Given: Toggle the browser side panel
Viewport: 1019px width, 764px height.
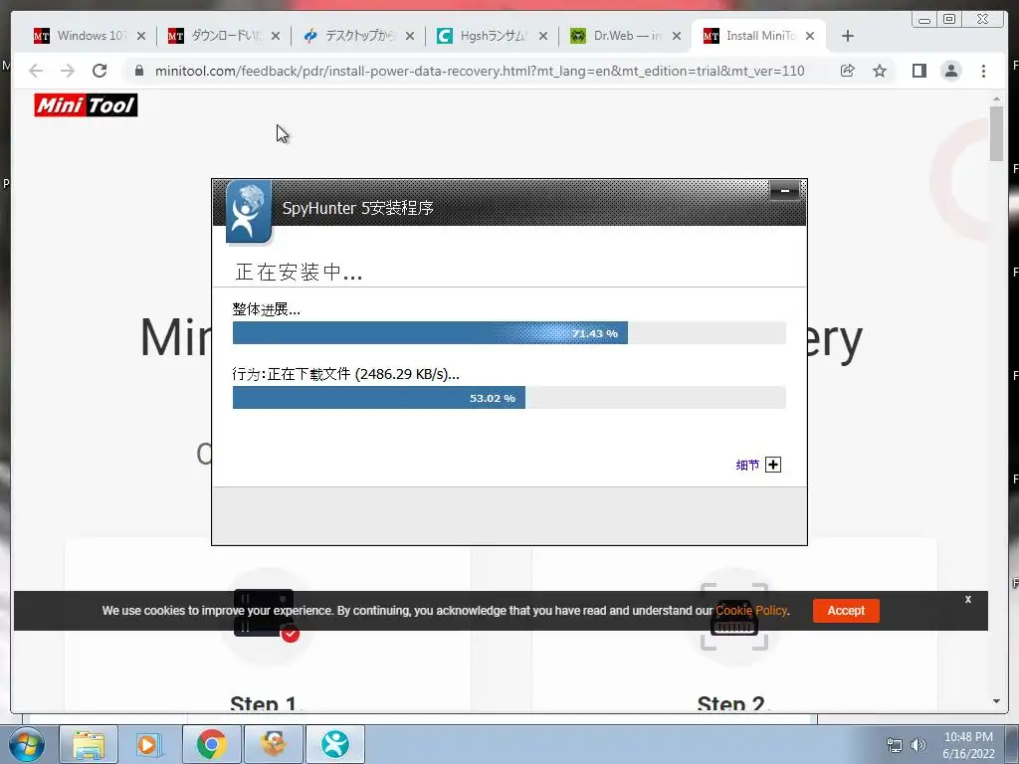Looking at the screenshot, I should click(x=918, y=71).
